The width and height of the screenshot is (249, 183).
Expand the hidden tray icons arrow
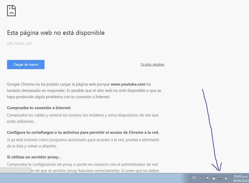click(x=201, y=179)
